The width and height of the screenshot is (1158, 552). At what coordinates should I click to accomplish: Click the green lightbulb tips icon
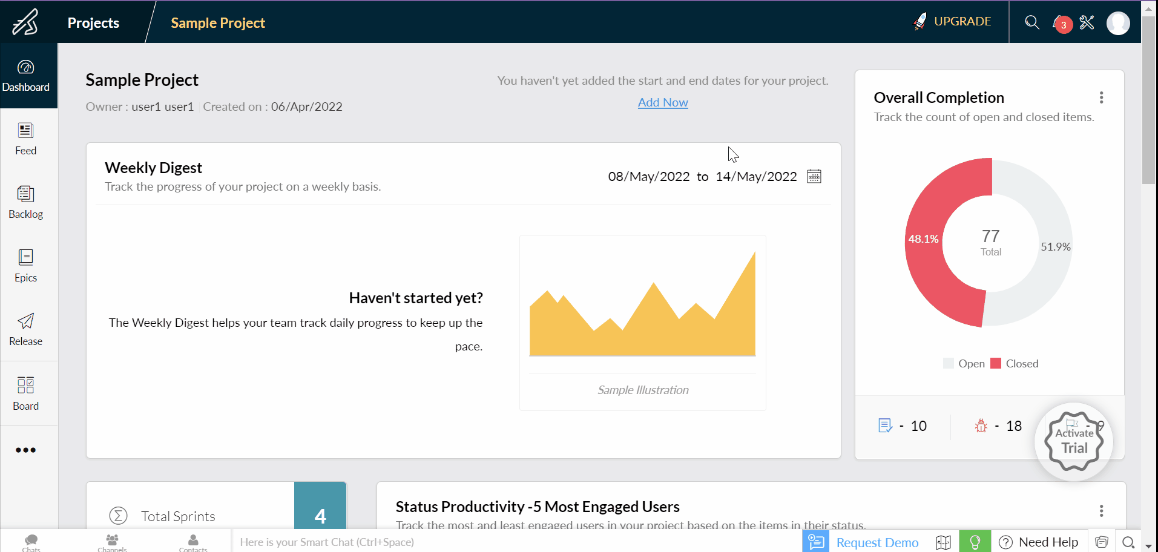pos(975,542)
